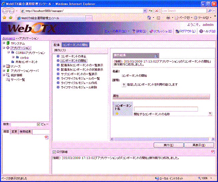This screenshot has height=182, width=218.
Task: Click the stop loading X icon
Action: pos(156,11)
